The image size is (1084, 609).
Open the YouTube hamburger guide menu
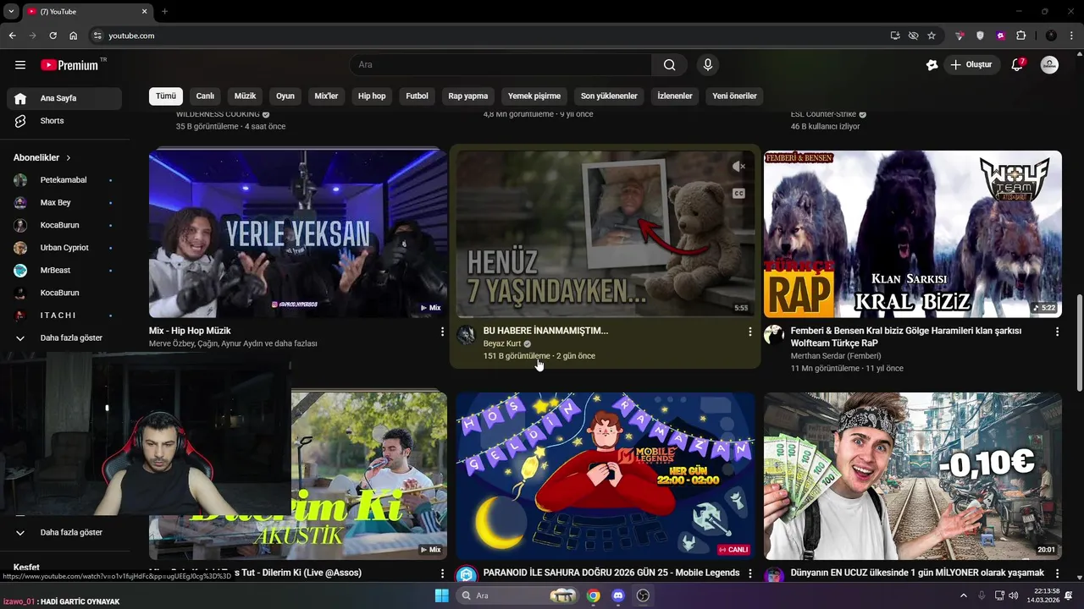[x=20, y=65]
